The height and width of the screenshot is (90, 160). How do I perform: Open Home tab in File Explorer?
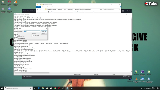(43, 7)
